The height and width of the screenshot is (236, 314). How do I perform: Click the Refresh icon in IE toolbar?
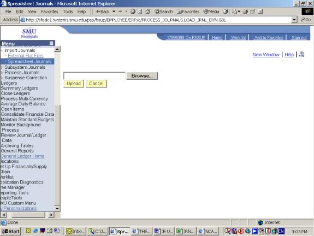(x=140, y=11)
